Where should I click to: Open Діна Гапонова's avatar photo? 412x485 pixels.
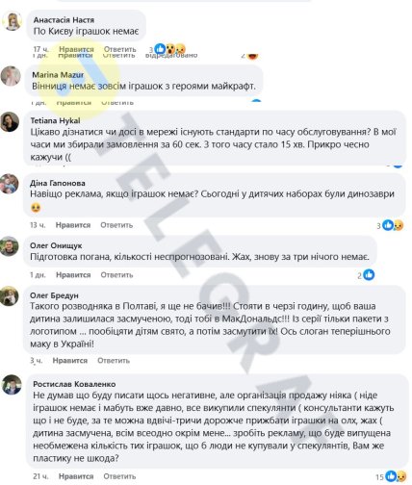click(x=9, y=184)
